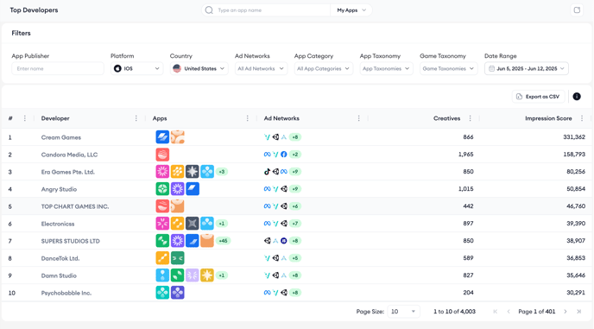Image resolution: width=594 pixels, height=329 pixels.
Task: Select developer Era Games Pte. Ltd.
Action: (x=68, y=172)
